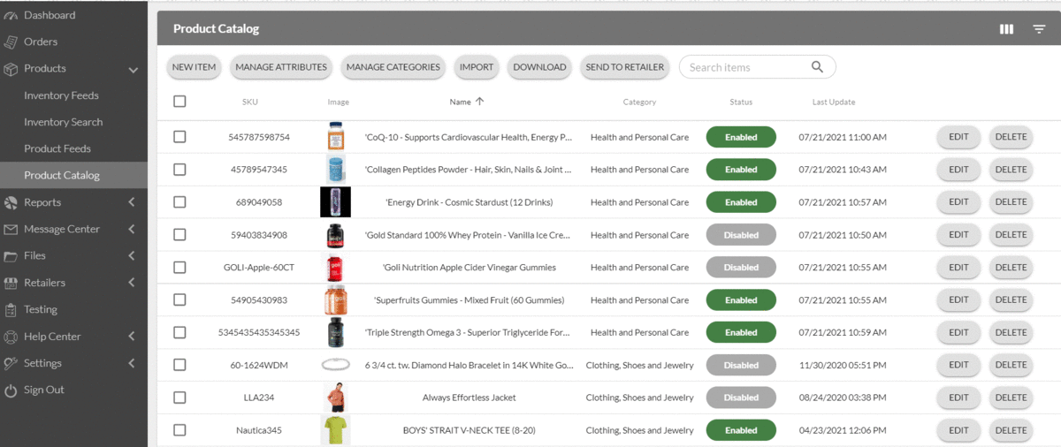This screenshot has height=447, width=1061.
Task: Sort by the Name column arrow
Action: [x=480, y=102]
